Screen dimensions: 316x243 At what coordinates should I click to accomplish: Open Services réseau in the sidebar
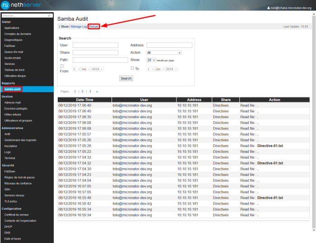point(14,195)
